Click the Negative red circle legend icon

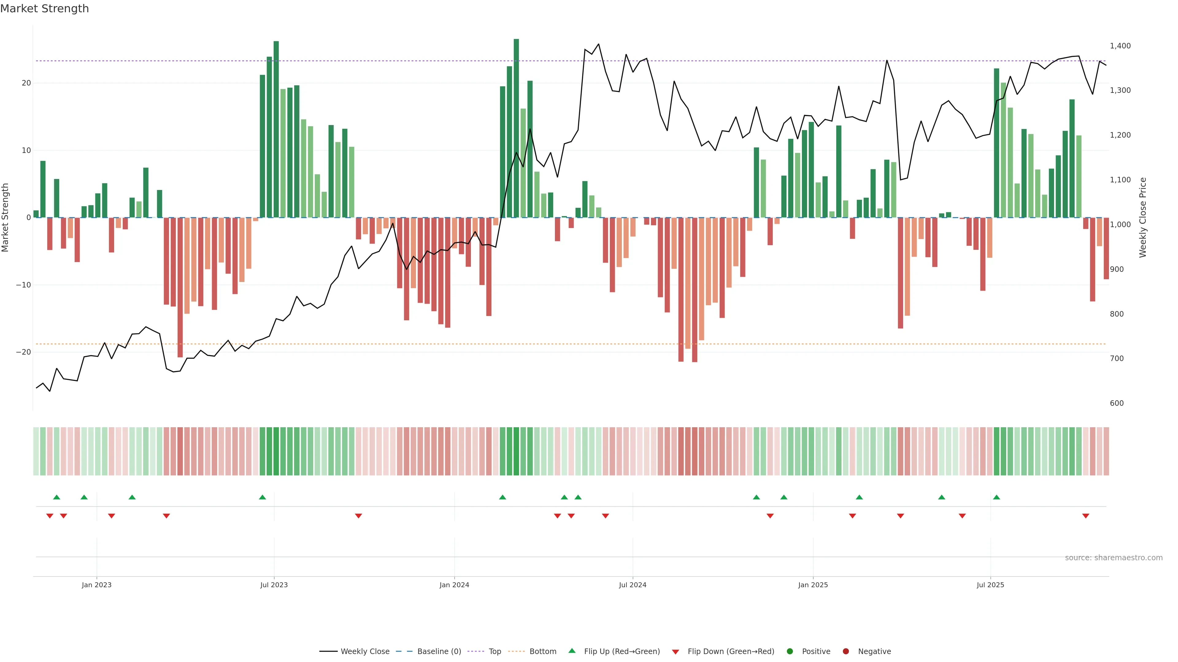click(845, 652)
